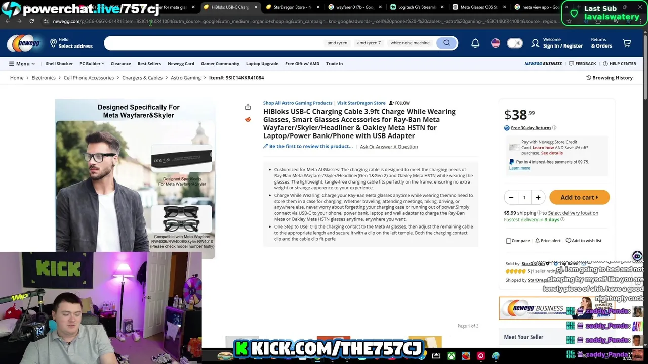
Task: Click the white noise machine search suggestion
Action: click(x=410, y=43)
